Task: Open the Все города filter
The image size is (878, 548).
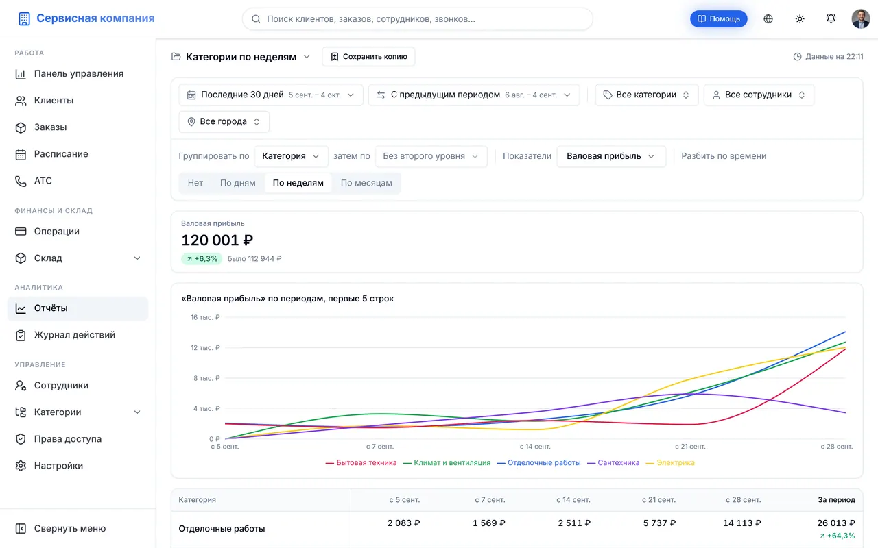Action: click(224, 121)
